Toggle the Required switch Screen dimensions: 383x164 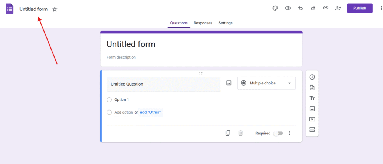tap(278, 133)
